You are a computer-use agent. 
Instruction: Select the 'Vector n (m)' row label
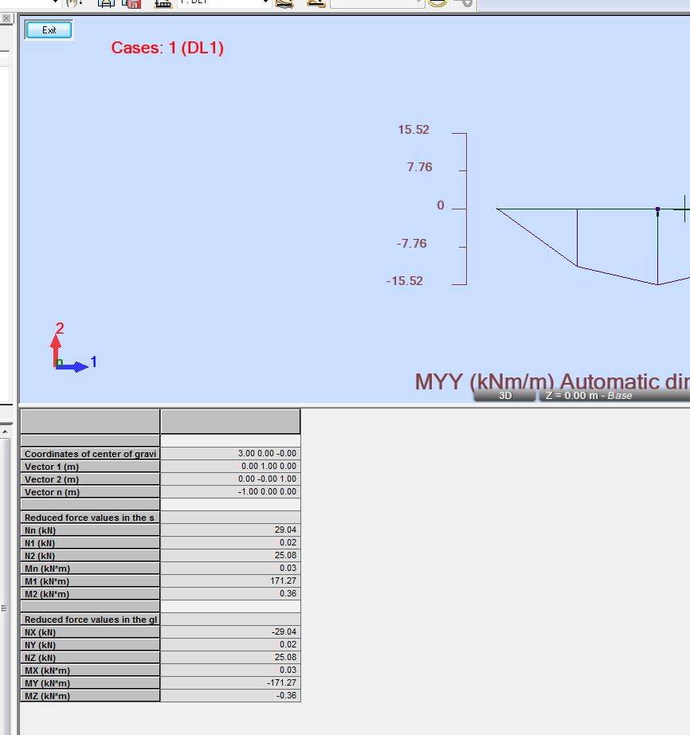point(90,491)
